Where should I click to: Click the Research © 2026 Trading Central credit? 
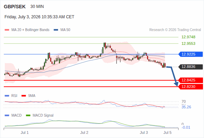tap(175, 30)
